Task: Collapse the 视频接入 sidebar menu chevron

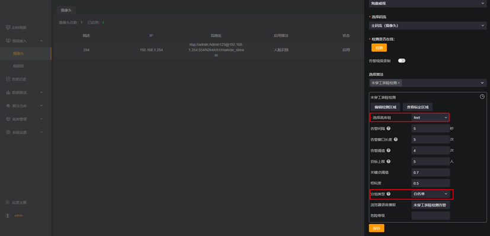Action: click(41, 41)
